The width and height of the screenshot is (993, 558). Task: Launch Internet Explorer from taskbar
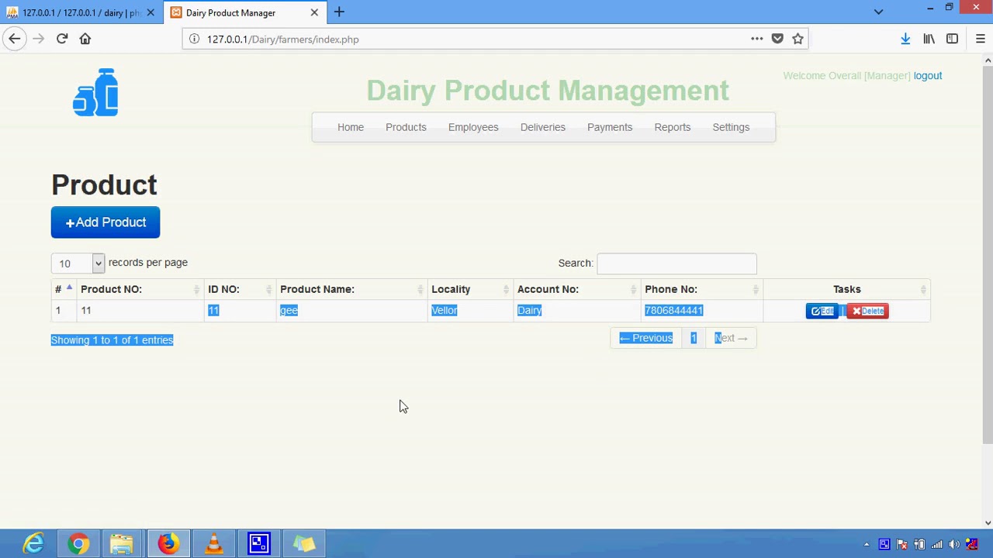point(33,544)
